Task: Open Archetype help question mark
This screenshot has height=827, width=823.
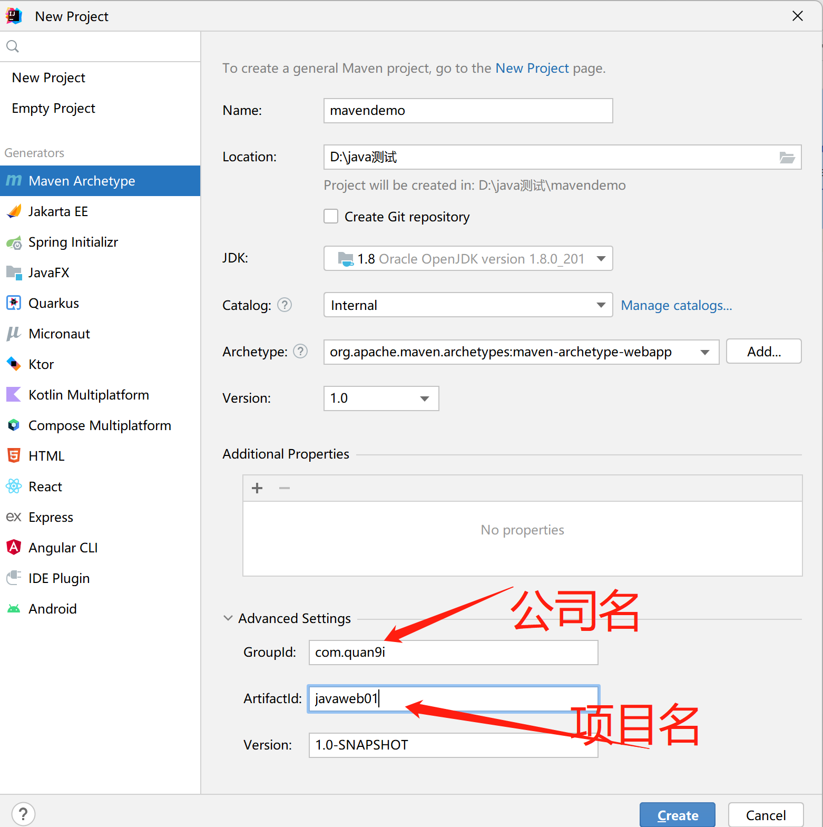Action: [300, 352]
